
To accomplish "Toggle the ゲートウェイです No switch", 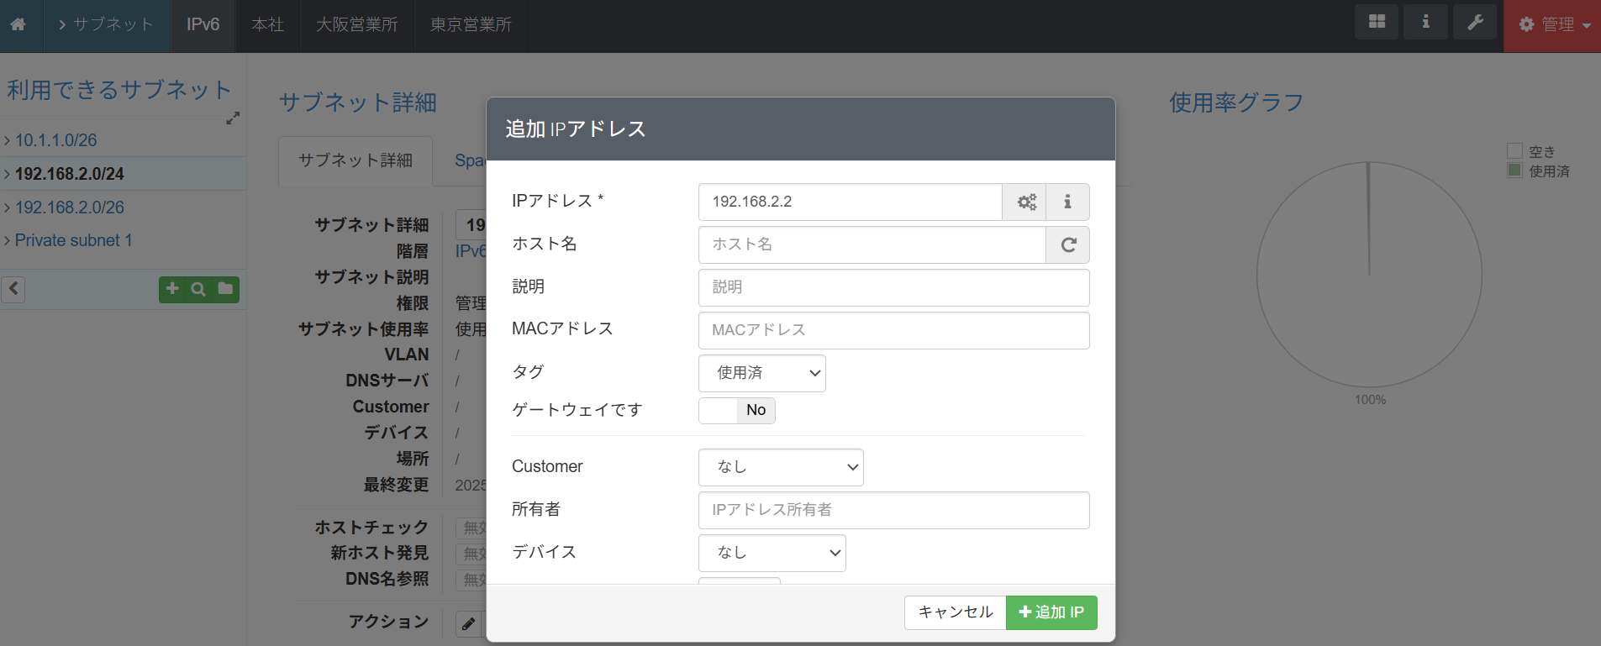I will (737, 410).
